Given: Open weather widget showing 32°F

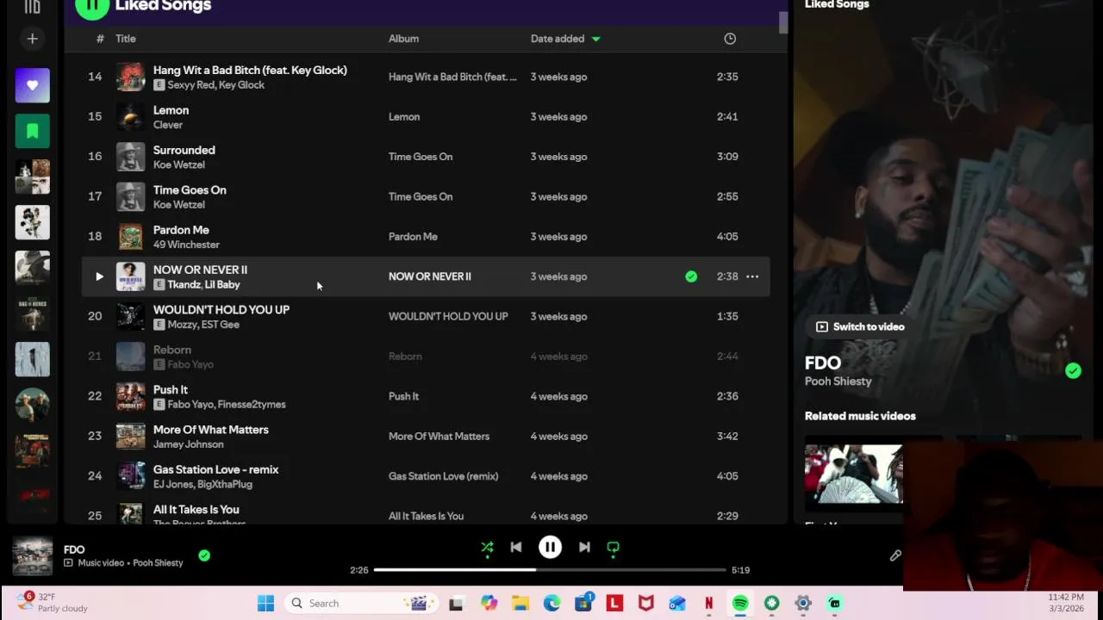Looking at the screenshot, I should (x=52, y=602).
